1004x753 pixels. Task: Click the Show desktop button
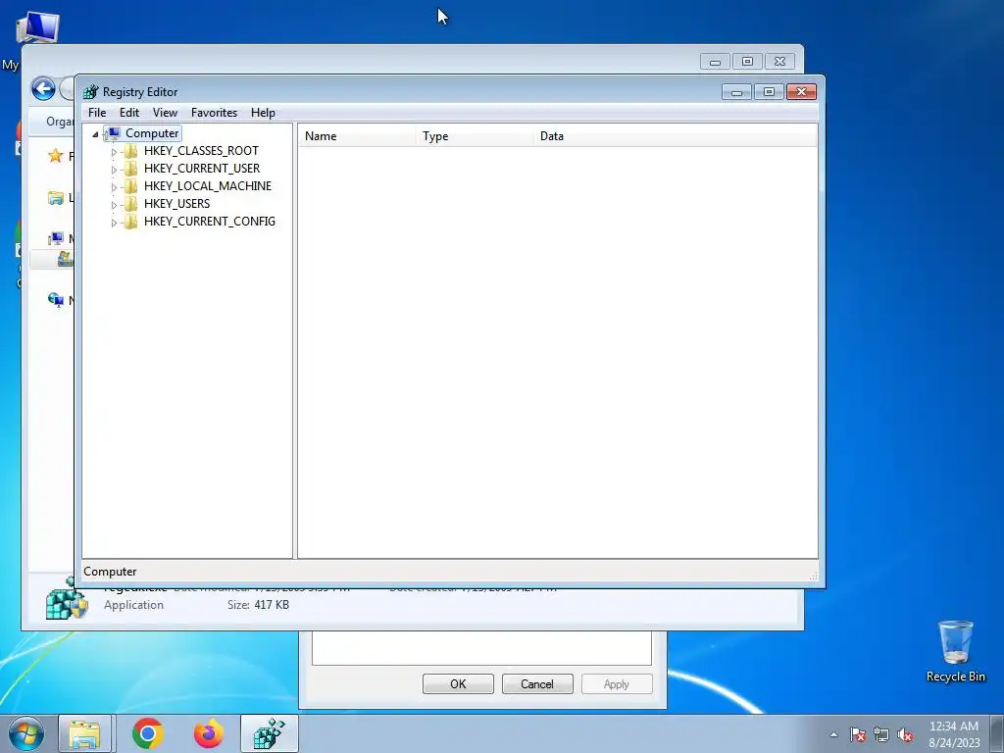[997, 733]
